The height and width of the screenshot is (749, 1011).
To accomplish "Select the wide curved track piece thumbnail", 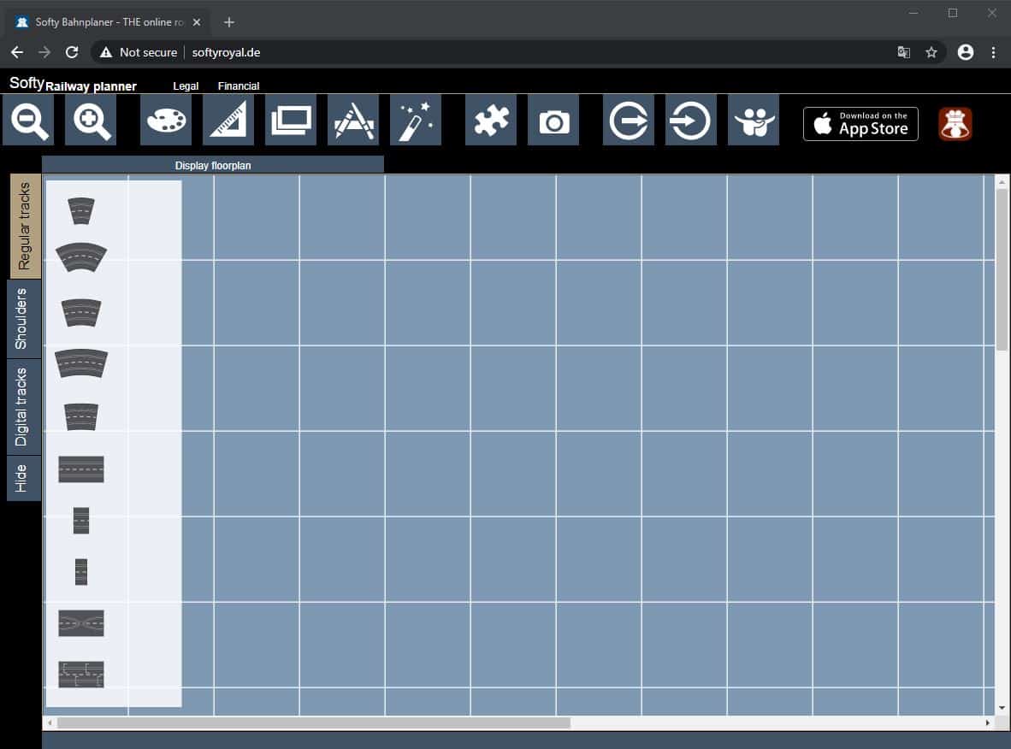I will click(x=81, y=257).
